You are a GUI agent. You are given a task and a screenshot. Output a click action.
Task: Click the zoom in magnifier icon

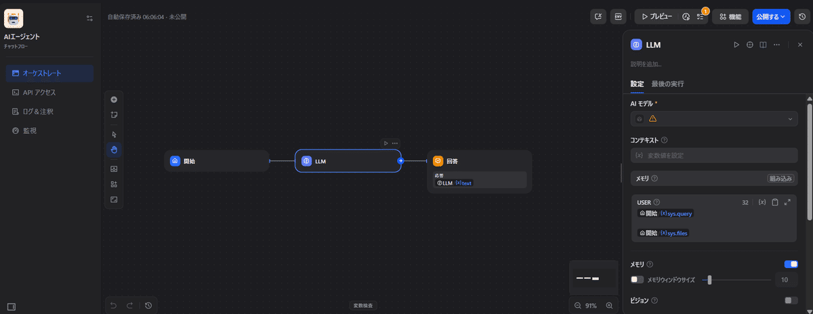(x=609, y=306)
